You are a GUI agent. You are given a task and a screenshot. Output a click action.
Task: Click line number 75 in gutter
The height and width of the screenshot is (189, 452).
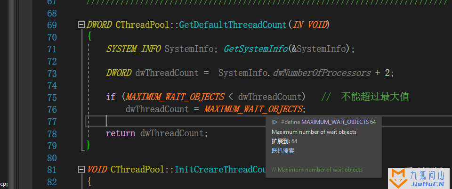pyautogui.click(x=52, y=97)
